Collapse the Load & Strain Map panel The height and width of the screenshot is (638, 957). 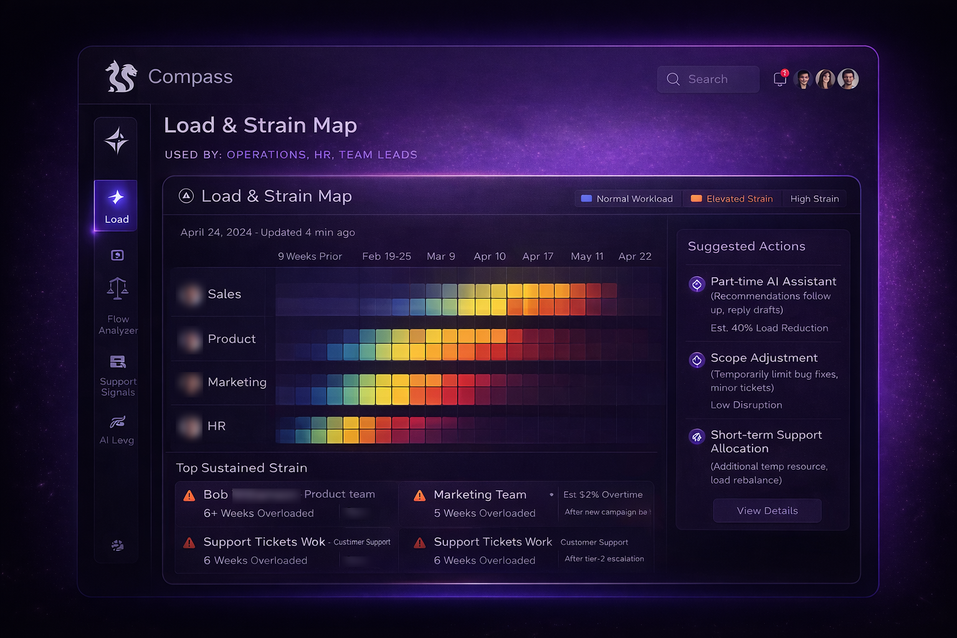point(186,196)
